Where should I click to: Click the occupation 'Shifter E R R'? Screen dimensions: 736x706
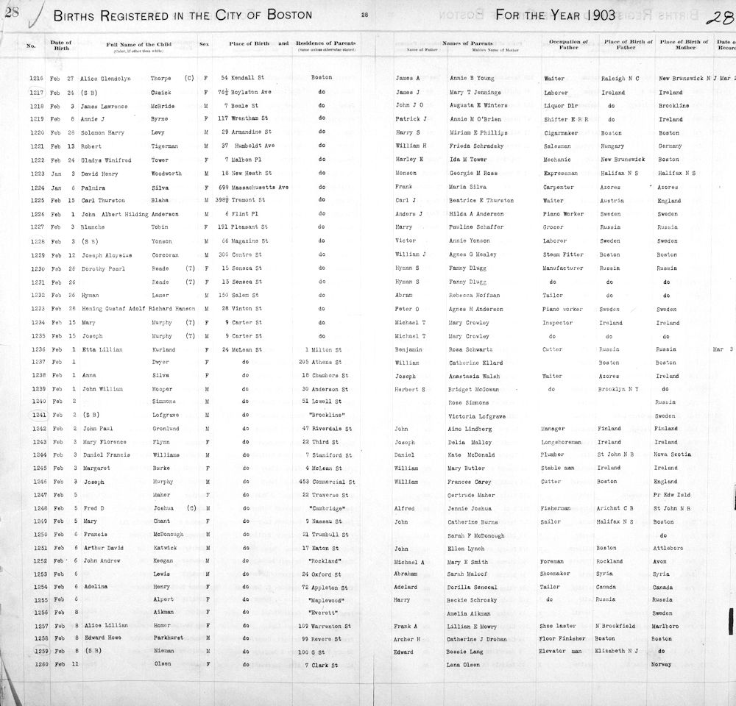coord(566,120)
